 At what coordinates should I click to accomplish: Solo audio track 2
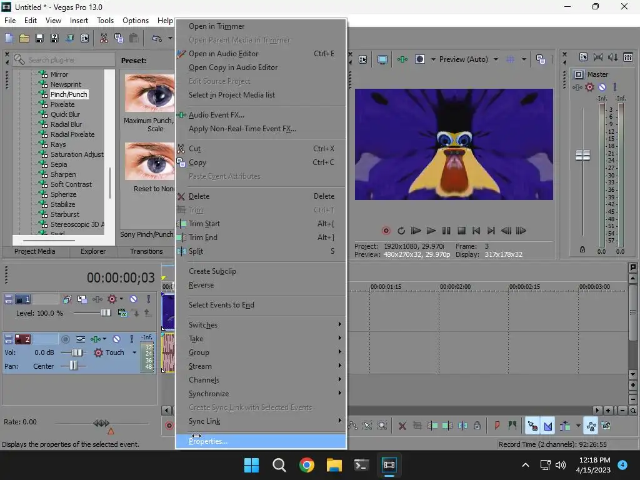tap(131, 339)
